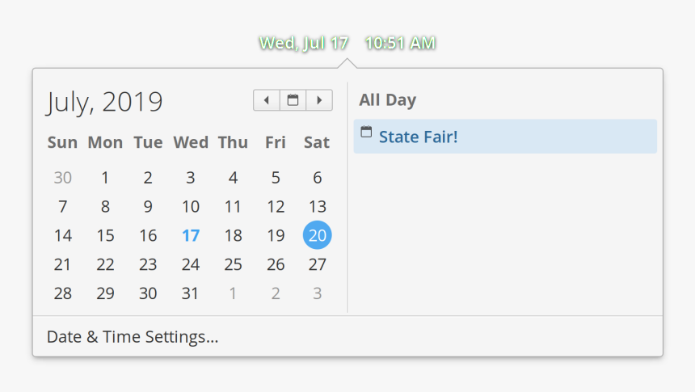Go to previous month arrow
Screen dimensions: 695x392
[267, 100]
